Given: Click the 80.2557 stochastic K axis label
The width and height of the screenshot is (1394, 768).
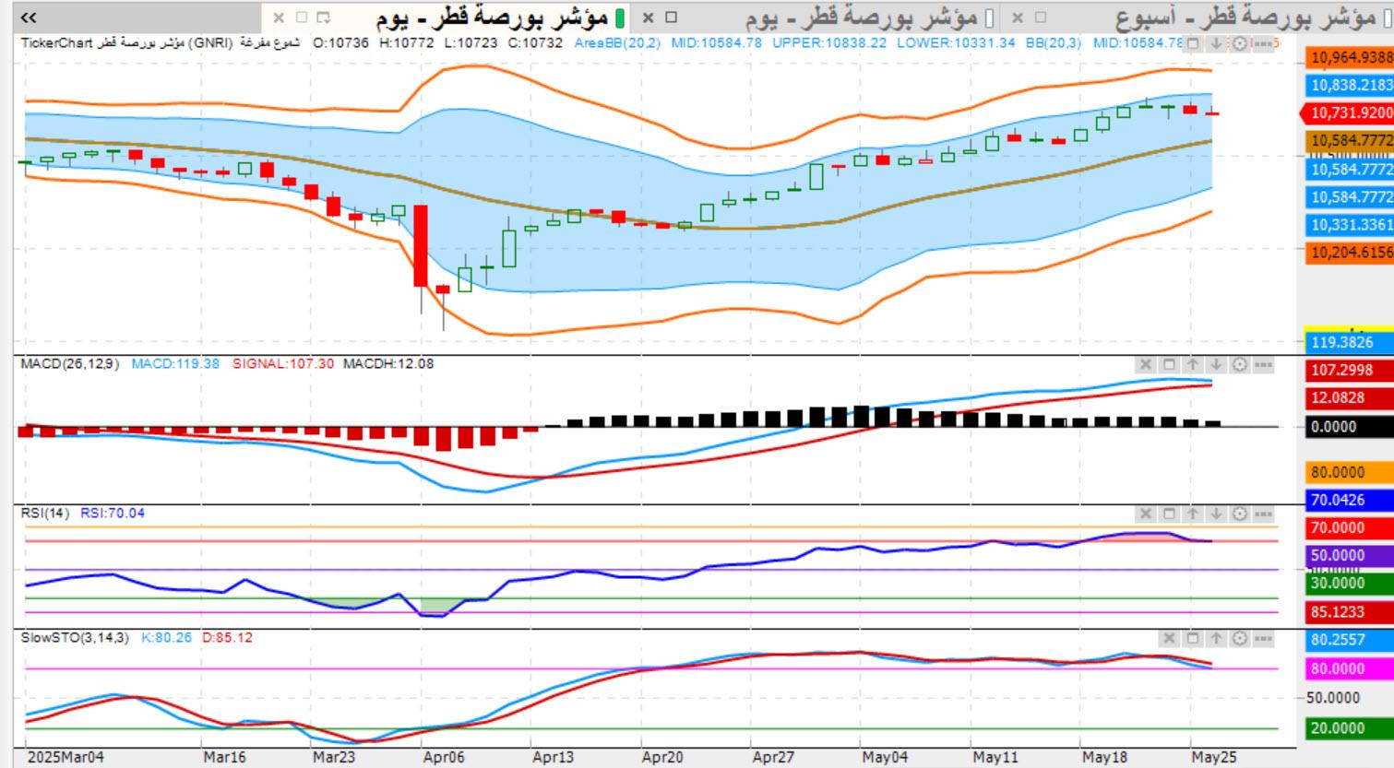Looking at the screenshot, I should pos(1350,639).
